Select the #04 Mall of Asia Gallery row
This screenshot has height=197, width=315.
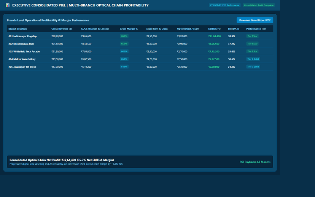point(140,59)
